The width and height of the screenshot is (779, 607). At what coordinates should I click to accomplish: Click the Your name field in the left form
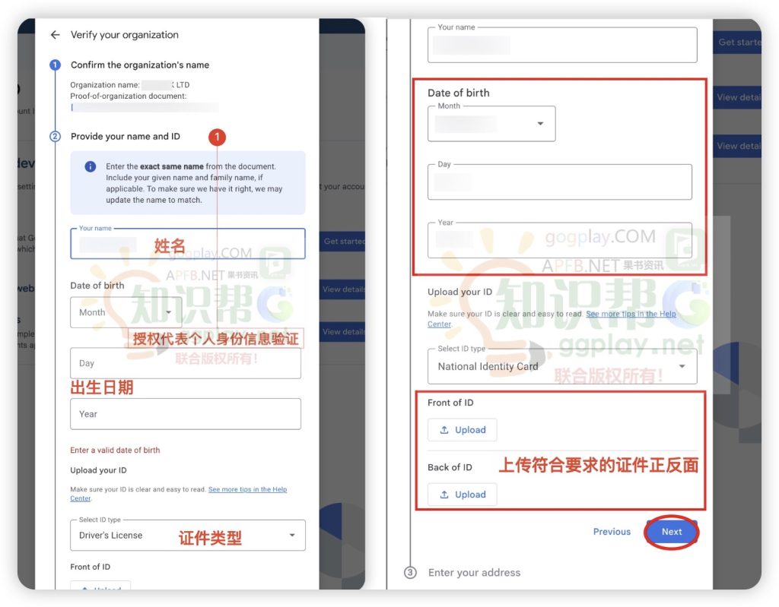click(x=187, y=245)
